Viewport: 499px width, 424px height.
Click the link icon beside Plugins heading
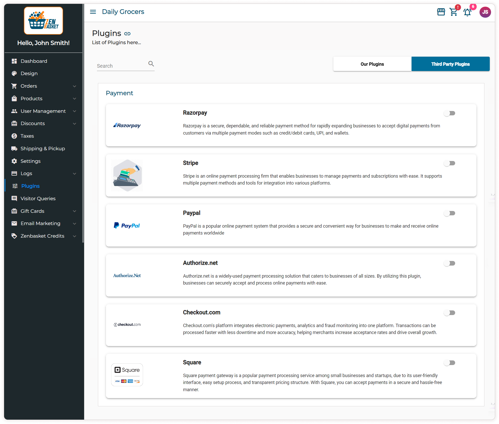coord(127,34)
